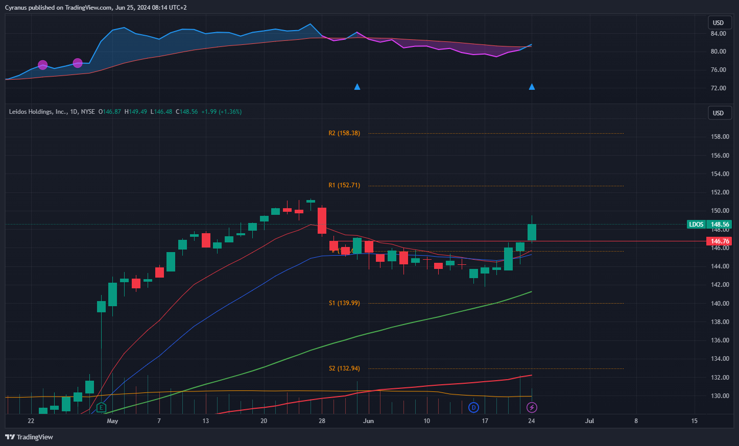Viewport: 739px width, 446px height.
Task: Click the large red candle on May 28
Action: click(x=322, y=220)
